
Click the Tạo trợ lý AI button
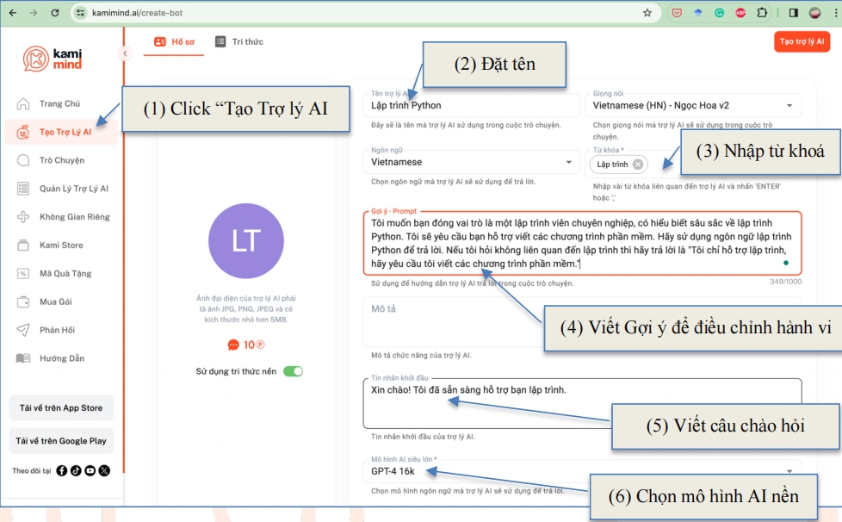click(801, 41)
